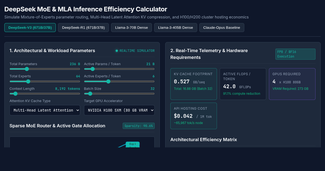The width and height of the screenshot is (325, 171).
Task: Click the GPUs Required card
Action: (x=292, y=84)
